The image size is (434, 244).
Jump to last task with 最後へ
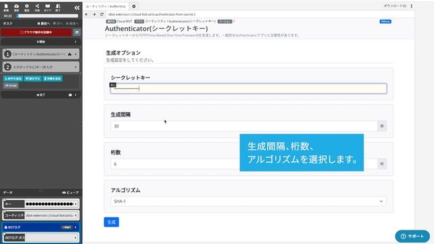pyautogui.click(x=72, y=24)
